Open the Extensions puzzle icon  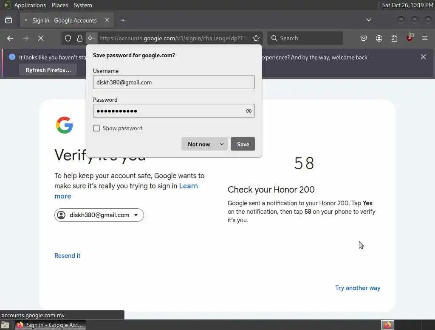click(394, 38)
